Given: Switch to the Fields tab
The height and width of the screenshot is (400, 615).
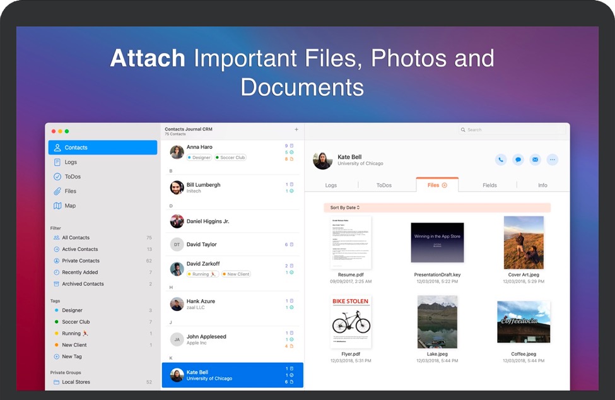Looking at the screenshot, I should point(489,185).
